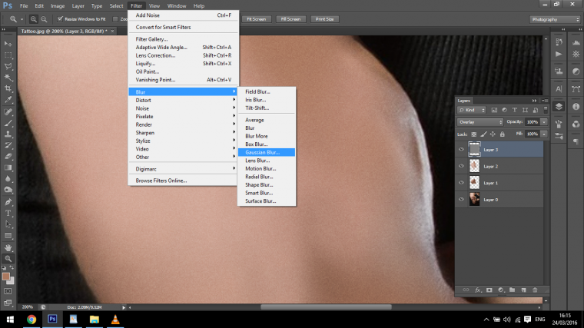
Task: Hide Layer 2 visibility eye
Action: click(461, 166)
